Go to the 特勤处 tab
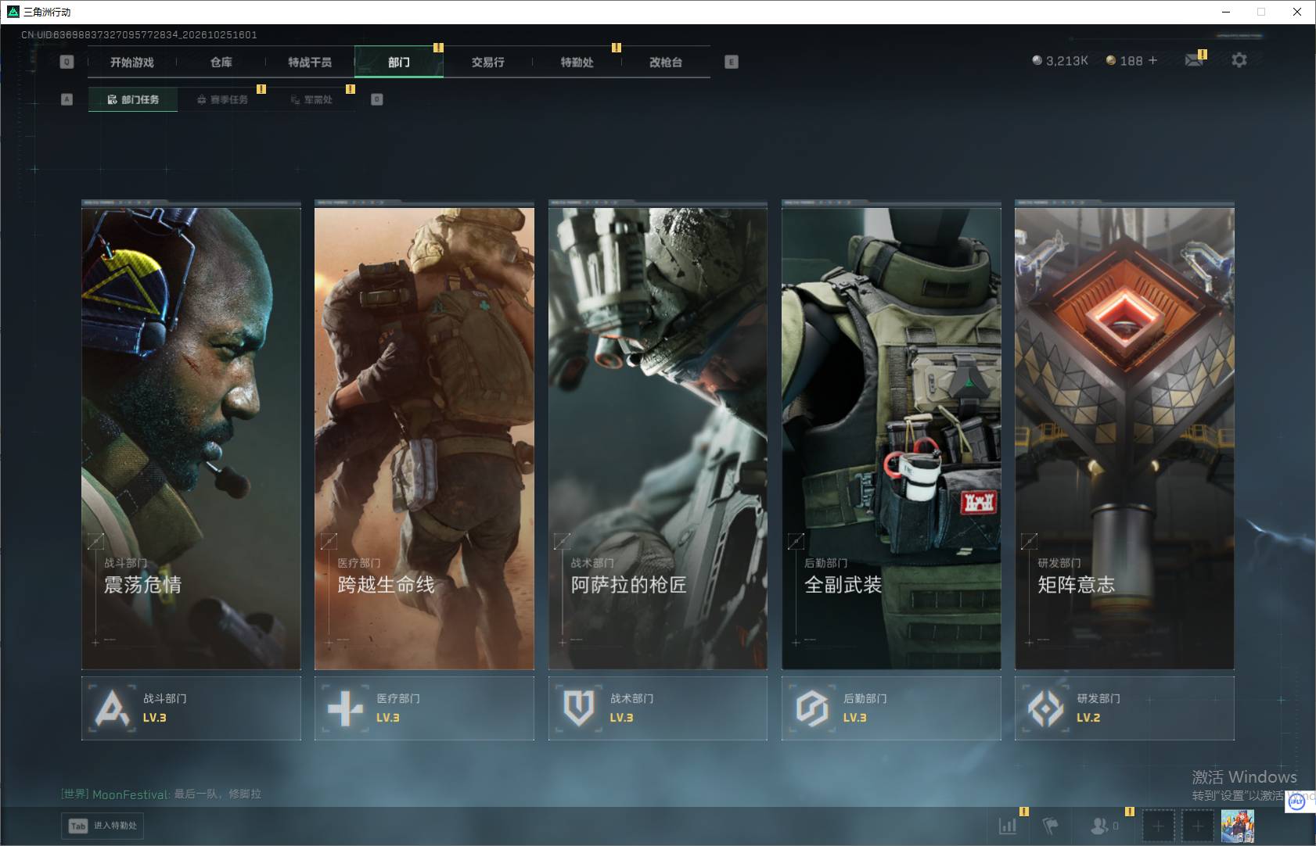The image size is (1316, 846). point(577,62)
